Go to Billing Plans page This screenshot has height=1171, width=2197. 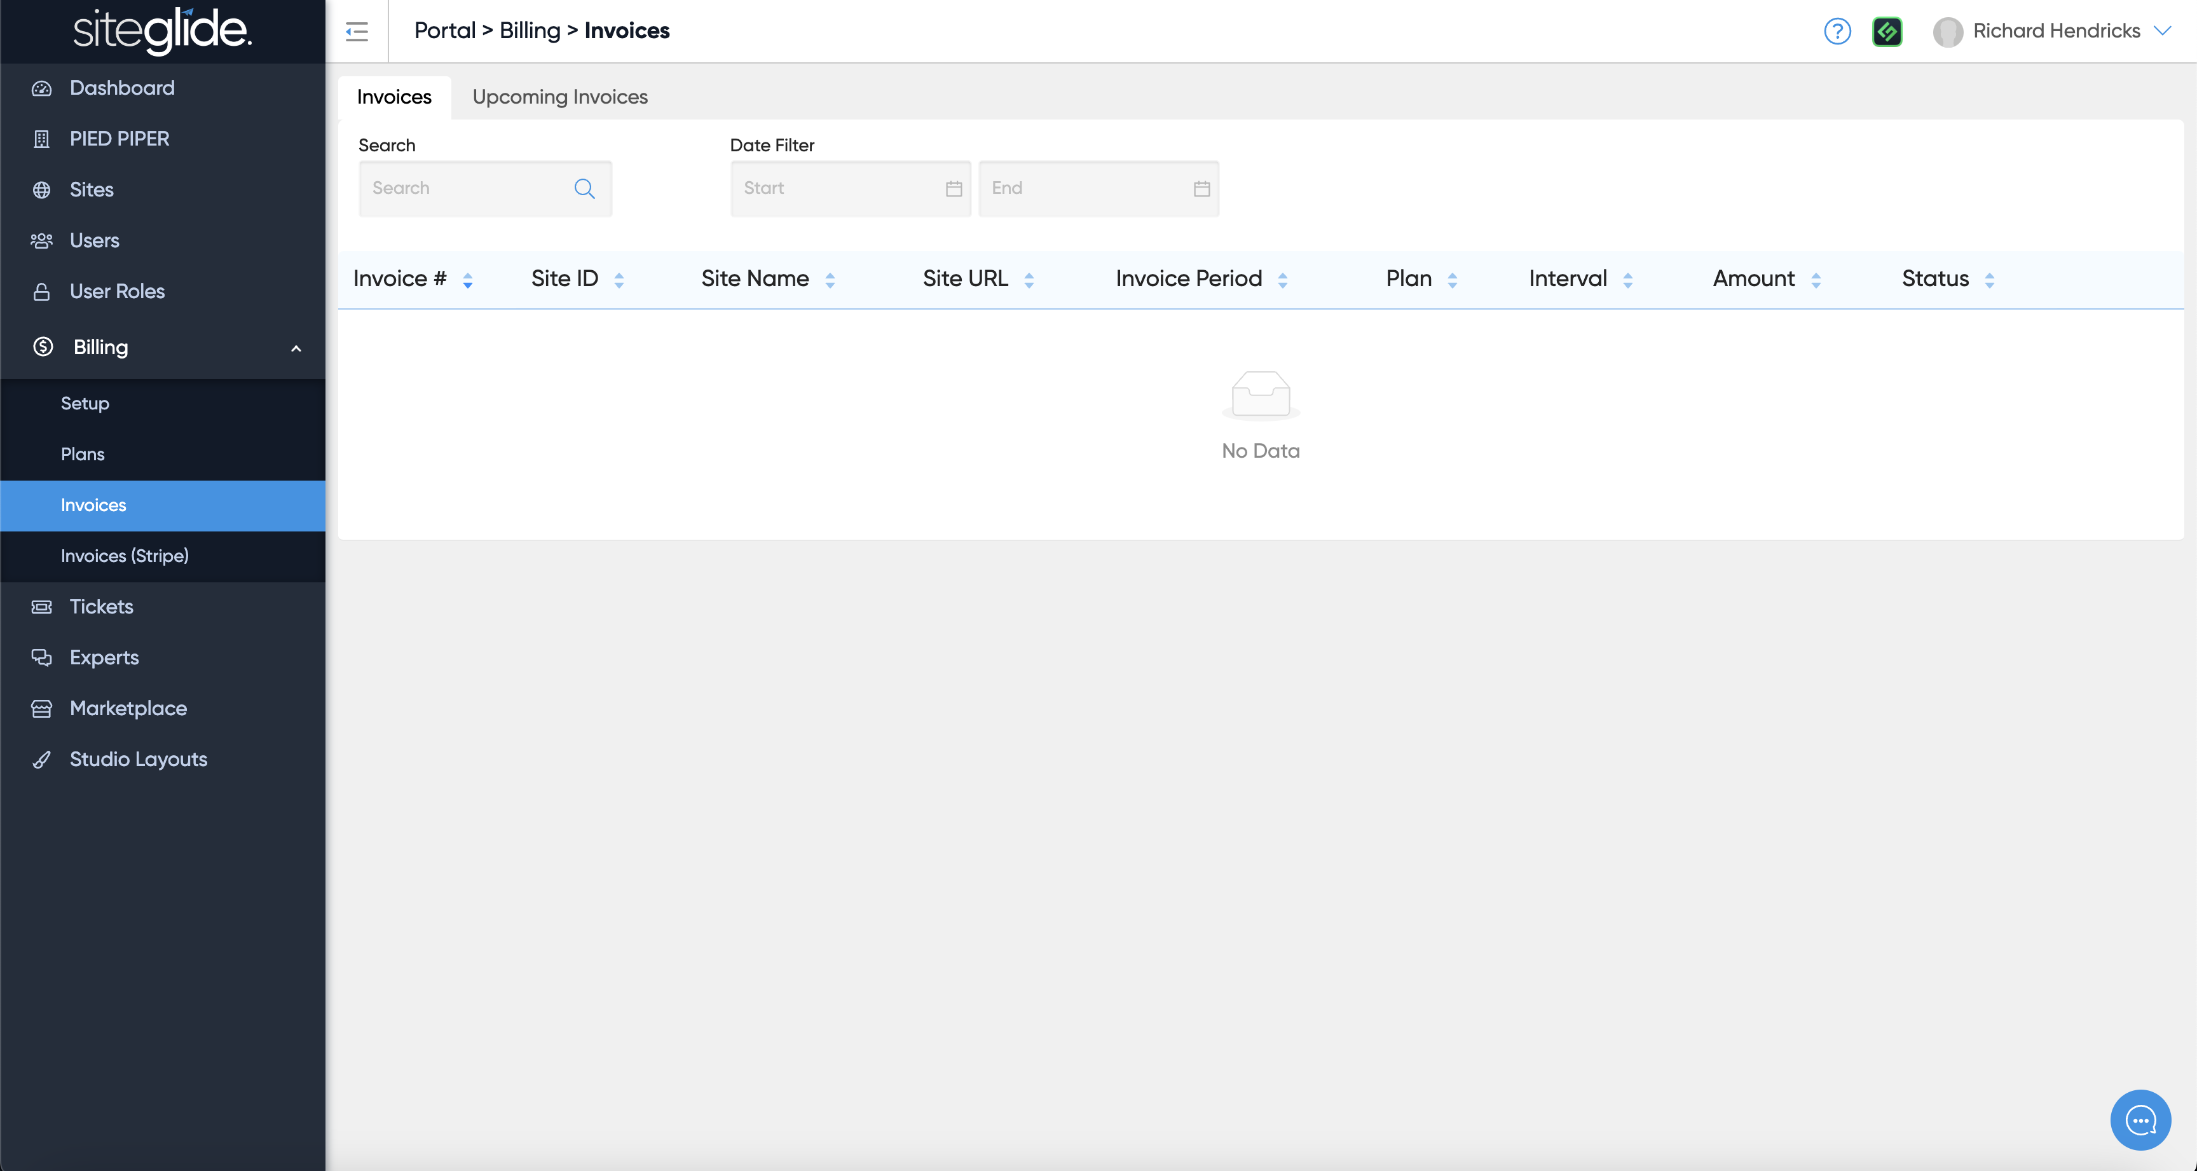83,455
